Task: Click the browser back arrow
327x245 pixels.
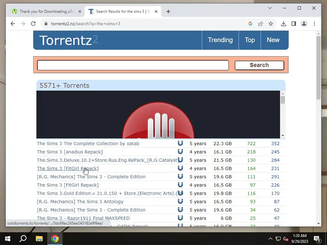Action: click(x=13, y=24)
